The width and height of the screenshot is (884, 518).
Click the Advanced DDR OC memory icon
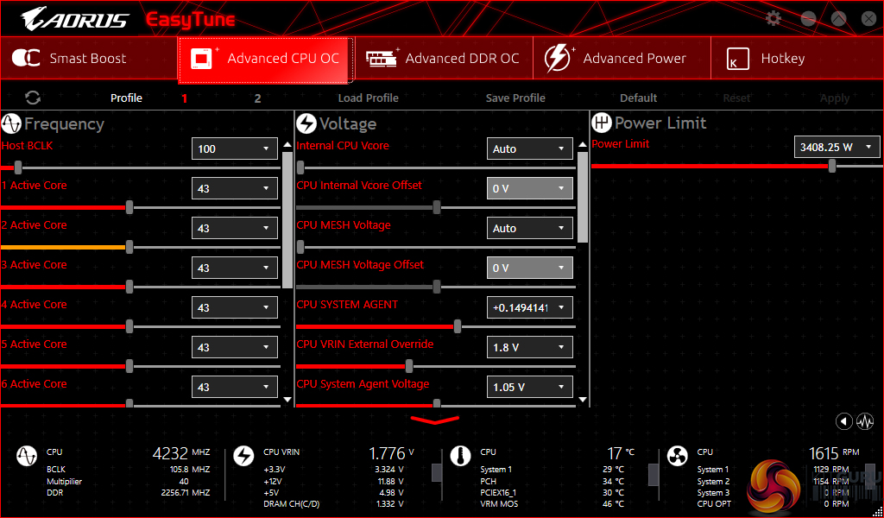(382, 58)
